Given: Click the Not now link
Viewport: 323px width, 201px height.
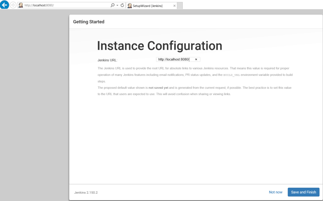Looking at the screenshot, I should click(276, 192).
